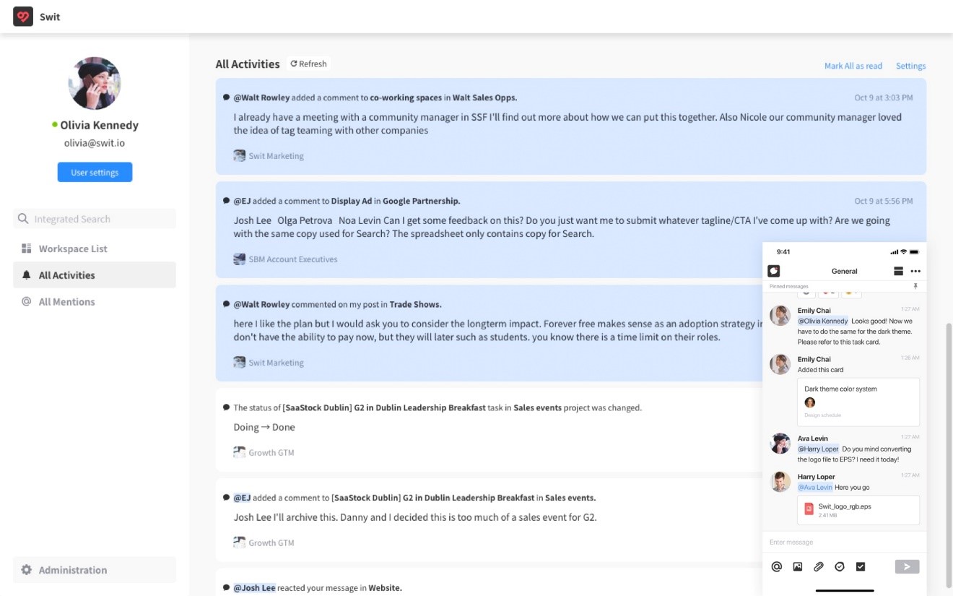Screen dimensions: 953x596
Task: Open the three-dot more menu in General chat
Action: (x=915, y=271)
